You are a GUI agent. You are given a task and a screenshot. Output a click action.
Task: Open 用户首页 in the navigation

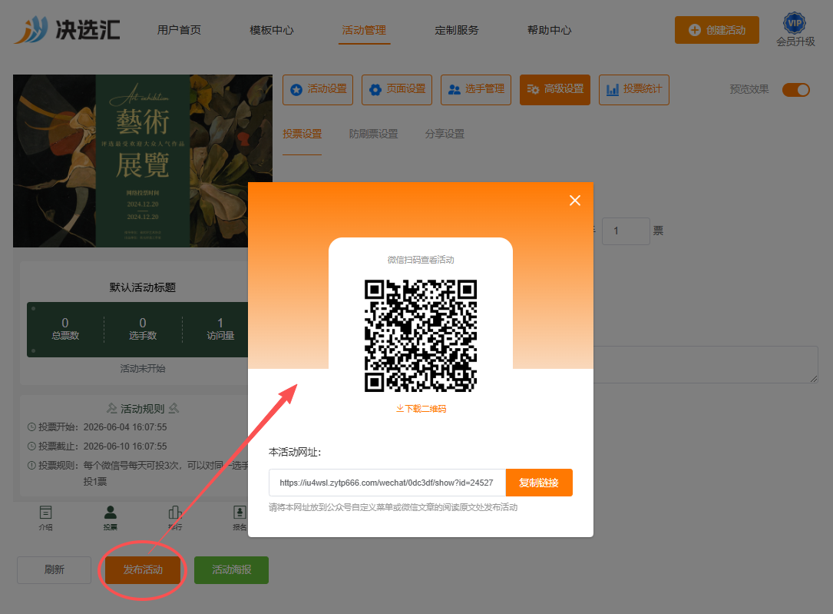[179, 30]
